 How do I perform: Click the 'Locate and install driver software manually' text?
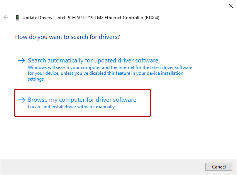tap(72, 107)
